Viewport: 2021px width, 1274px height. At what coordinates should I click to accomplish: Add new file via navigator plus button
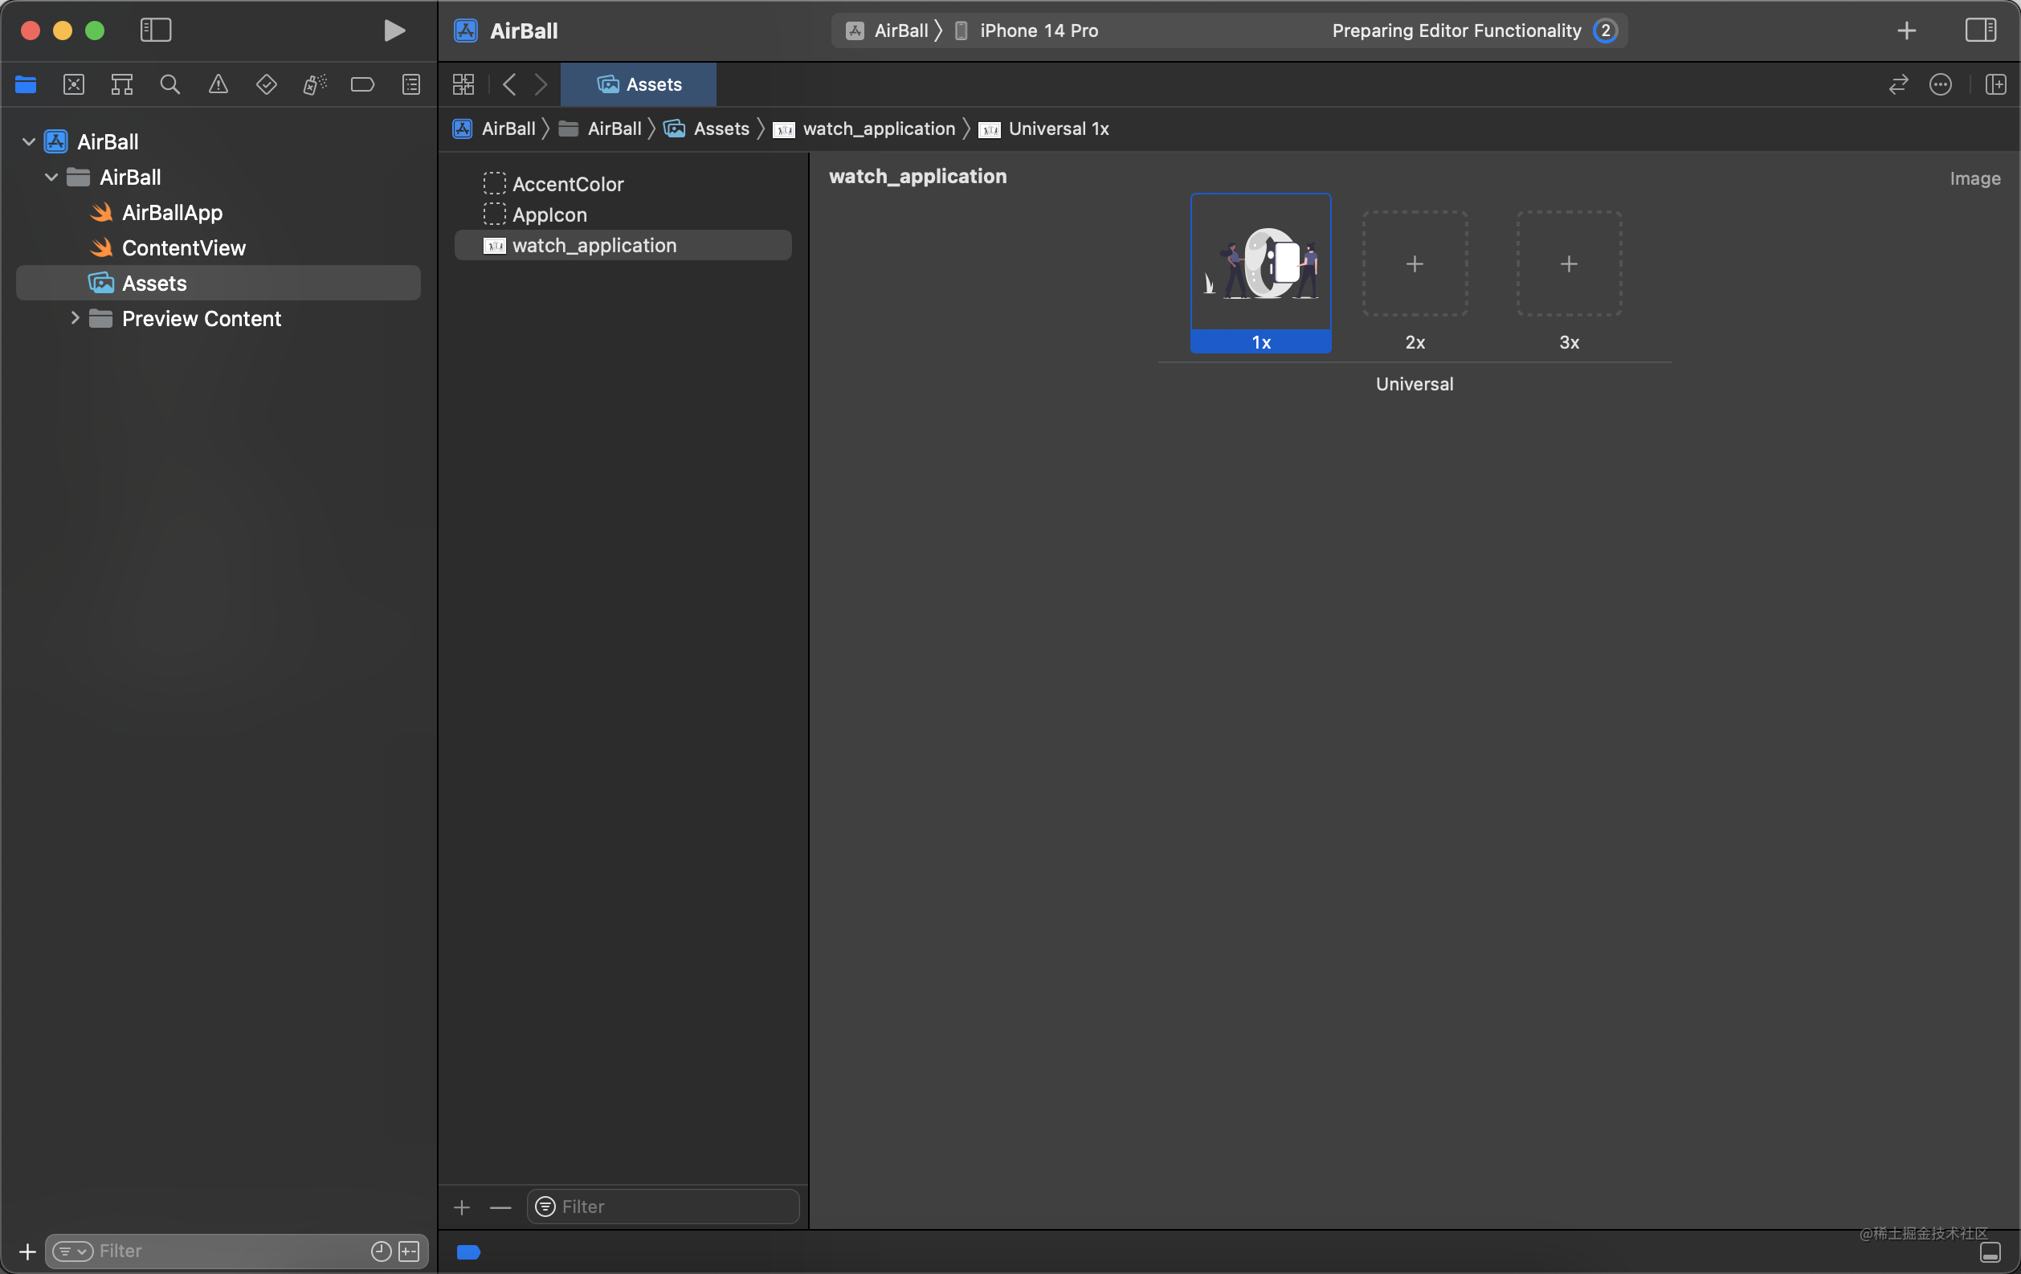[x=27, y=1252]
